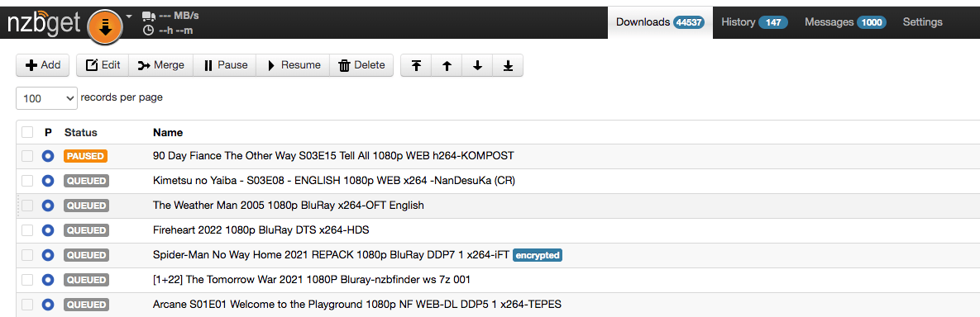The height and width of the screenshot is (317, 980).
Task: Open The Weather Man 2005 download
Action: pyautogui.click(x=288, y=205)
